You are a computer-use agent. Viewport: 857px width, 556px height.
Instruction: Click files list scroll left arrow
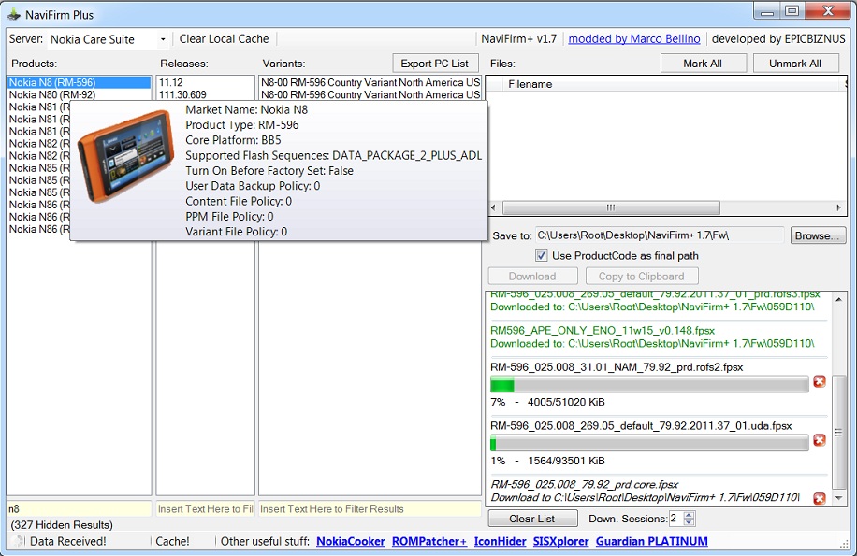pos(493,207)
